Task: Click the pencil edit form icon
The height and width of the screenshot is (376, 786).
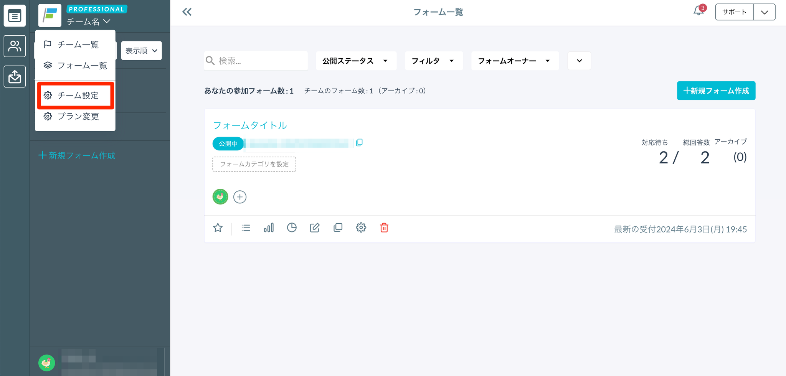Action: [x=315, y=228]
